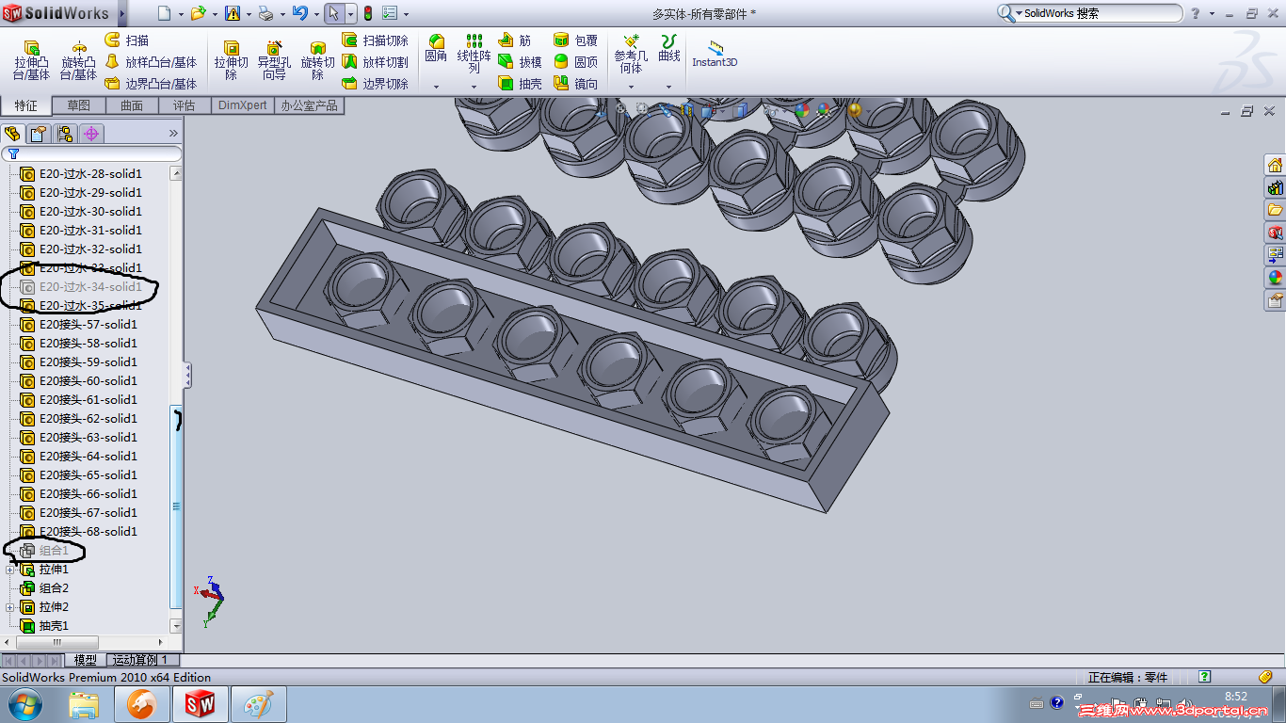Image resolution: width=1286 pixels, height=723 pixels.
Task: Click the feature tree filter field
Action: tap(92, 153)
